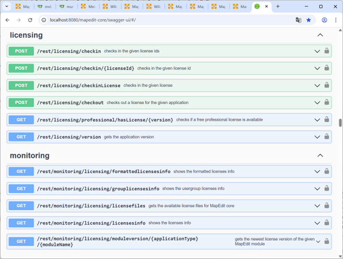The height and width of the screenshot is (259, 343).
Task: Reload the Swagger UI page
Action: [x=30, y=20]
